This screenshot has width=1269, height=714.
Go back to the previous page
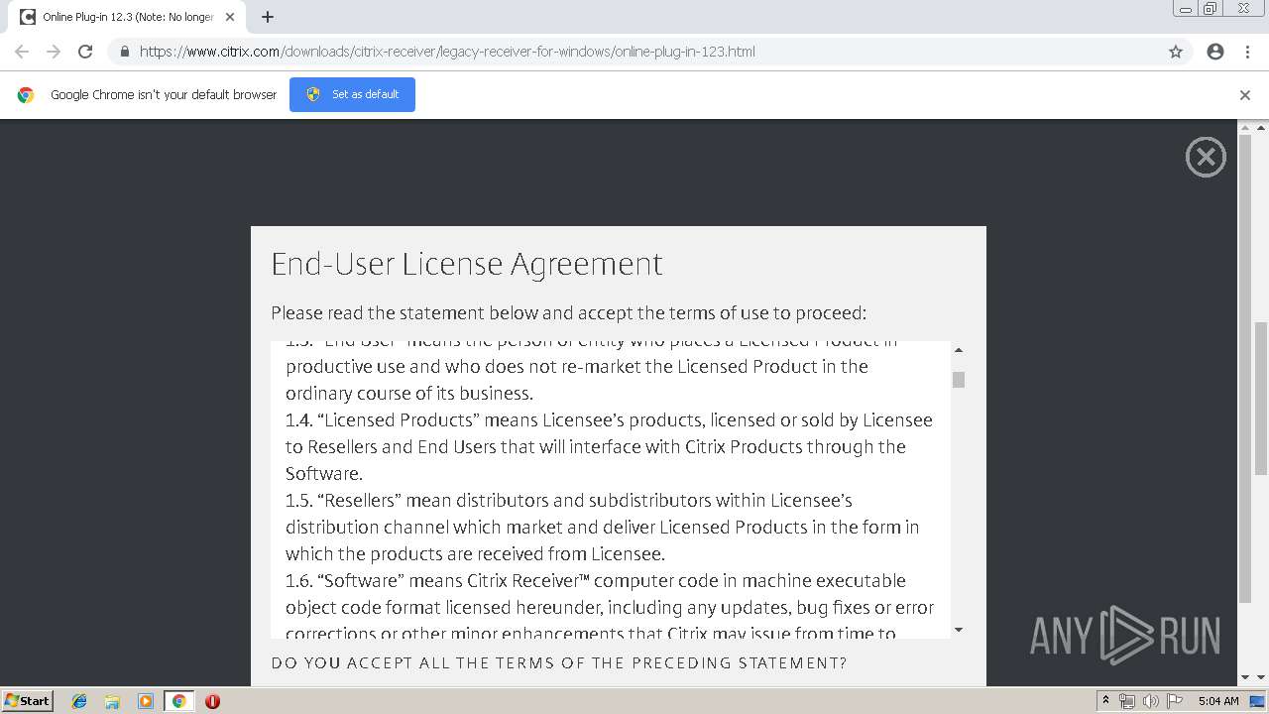click(22, 52)
